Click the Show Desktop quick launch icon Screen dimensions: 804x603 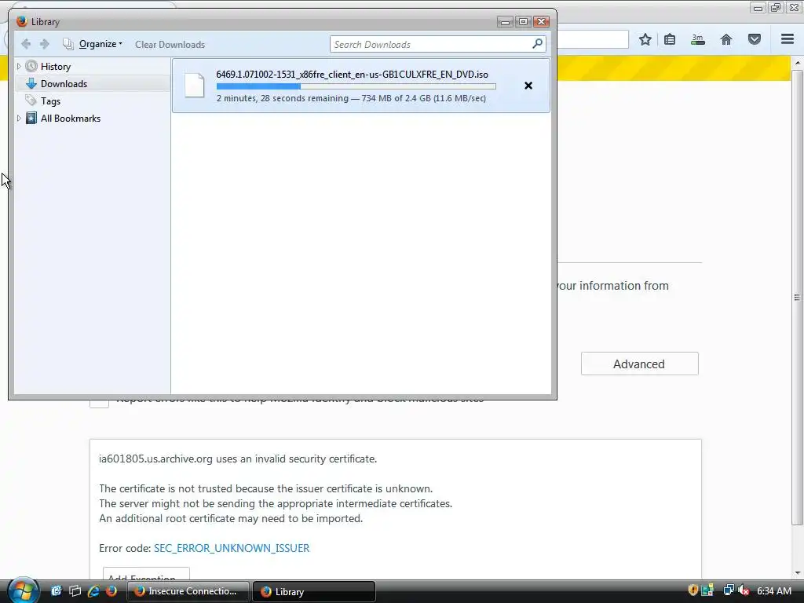click(56, 591)
